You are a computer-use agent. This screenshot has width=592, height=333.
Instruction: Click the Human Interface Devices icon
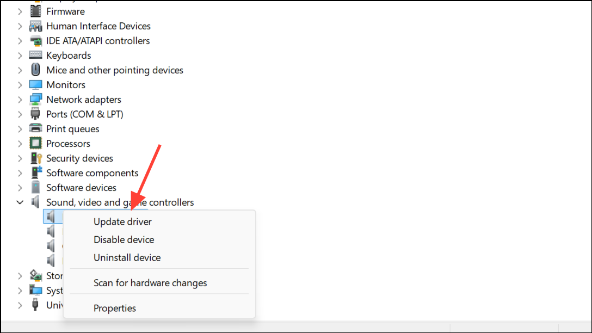click(35, 26)
